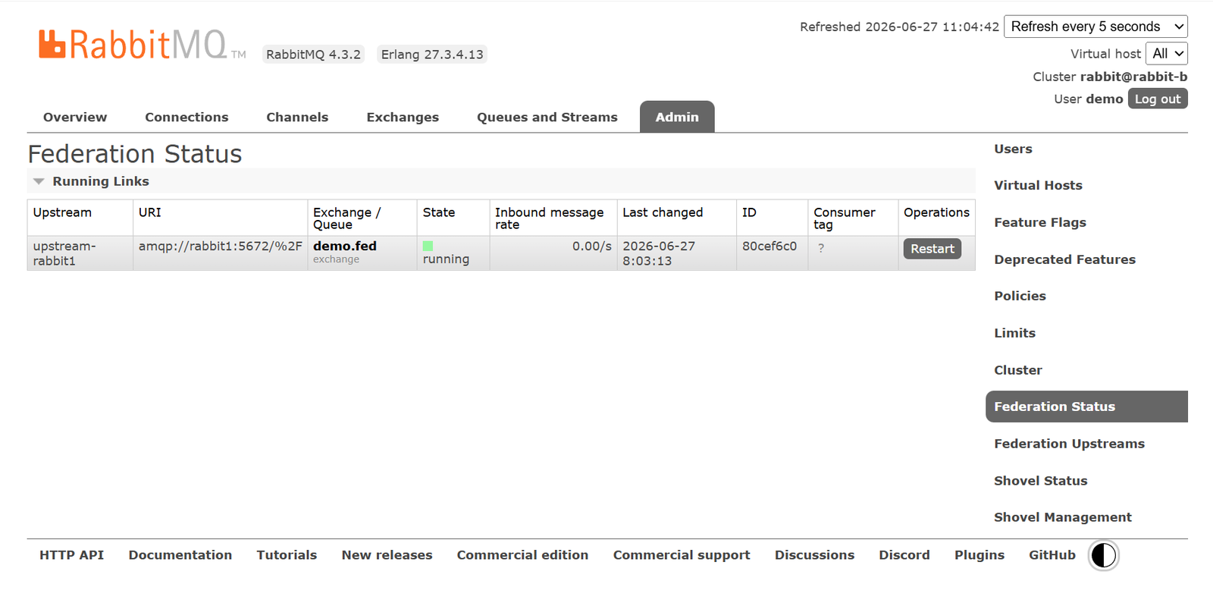Select the Admin tab
The width and height of the screenshot is (1213, 606).
point(677,117)
